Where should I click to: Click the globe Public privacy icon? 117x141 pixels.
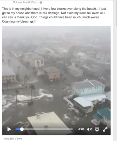click(41, 2)
